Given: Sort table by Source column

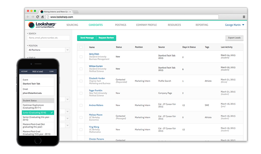Looking at the screenshot, I should pos(161,47).
